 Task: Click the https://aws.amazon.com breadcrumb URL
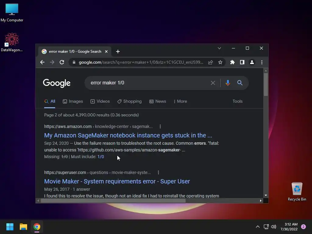click(x=68, y=126)
